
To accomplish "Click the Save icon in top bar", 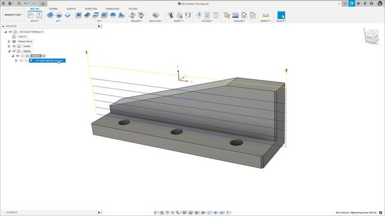I will [x=19, y=4].
